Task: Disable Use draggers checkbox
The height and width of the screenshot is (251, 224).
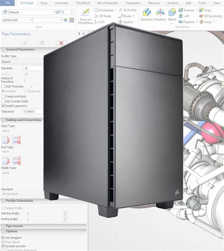Action: pos(3,237)
